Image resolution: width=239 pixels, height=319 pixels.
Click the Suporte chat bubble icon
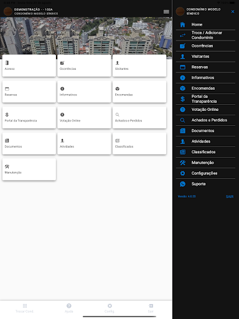(x=182, y=184)
